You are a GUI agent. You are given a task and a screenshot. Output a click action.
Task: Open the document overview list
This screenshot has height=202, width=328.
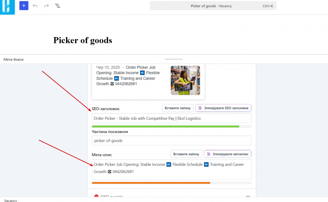58,6
